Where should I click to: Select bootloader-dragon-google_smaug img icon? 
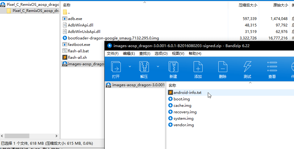[x=65, y=38]
